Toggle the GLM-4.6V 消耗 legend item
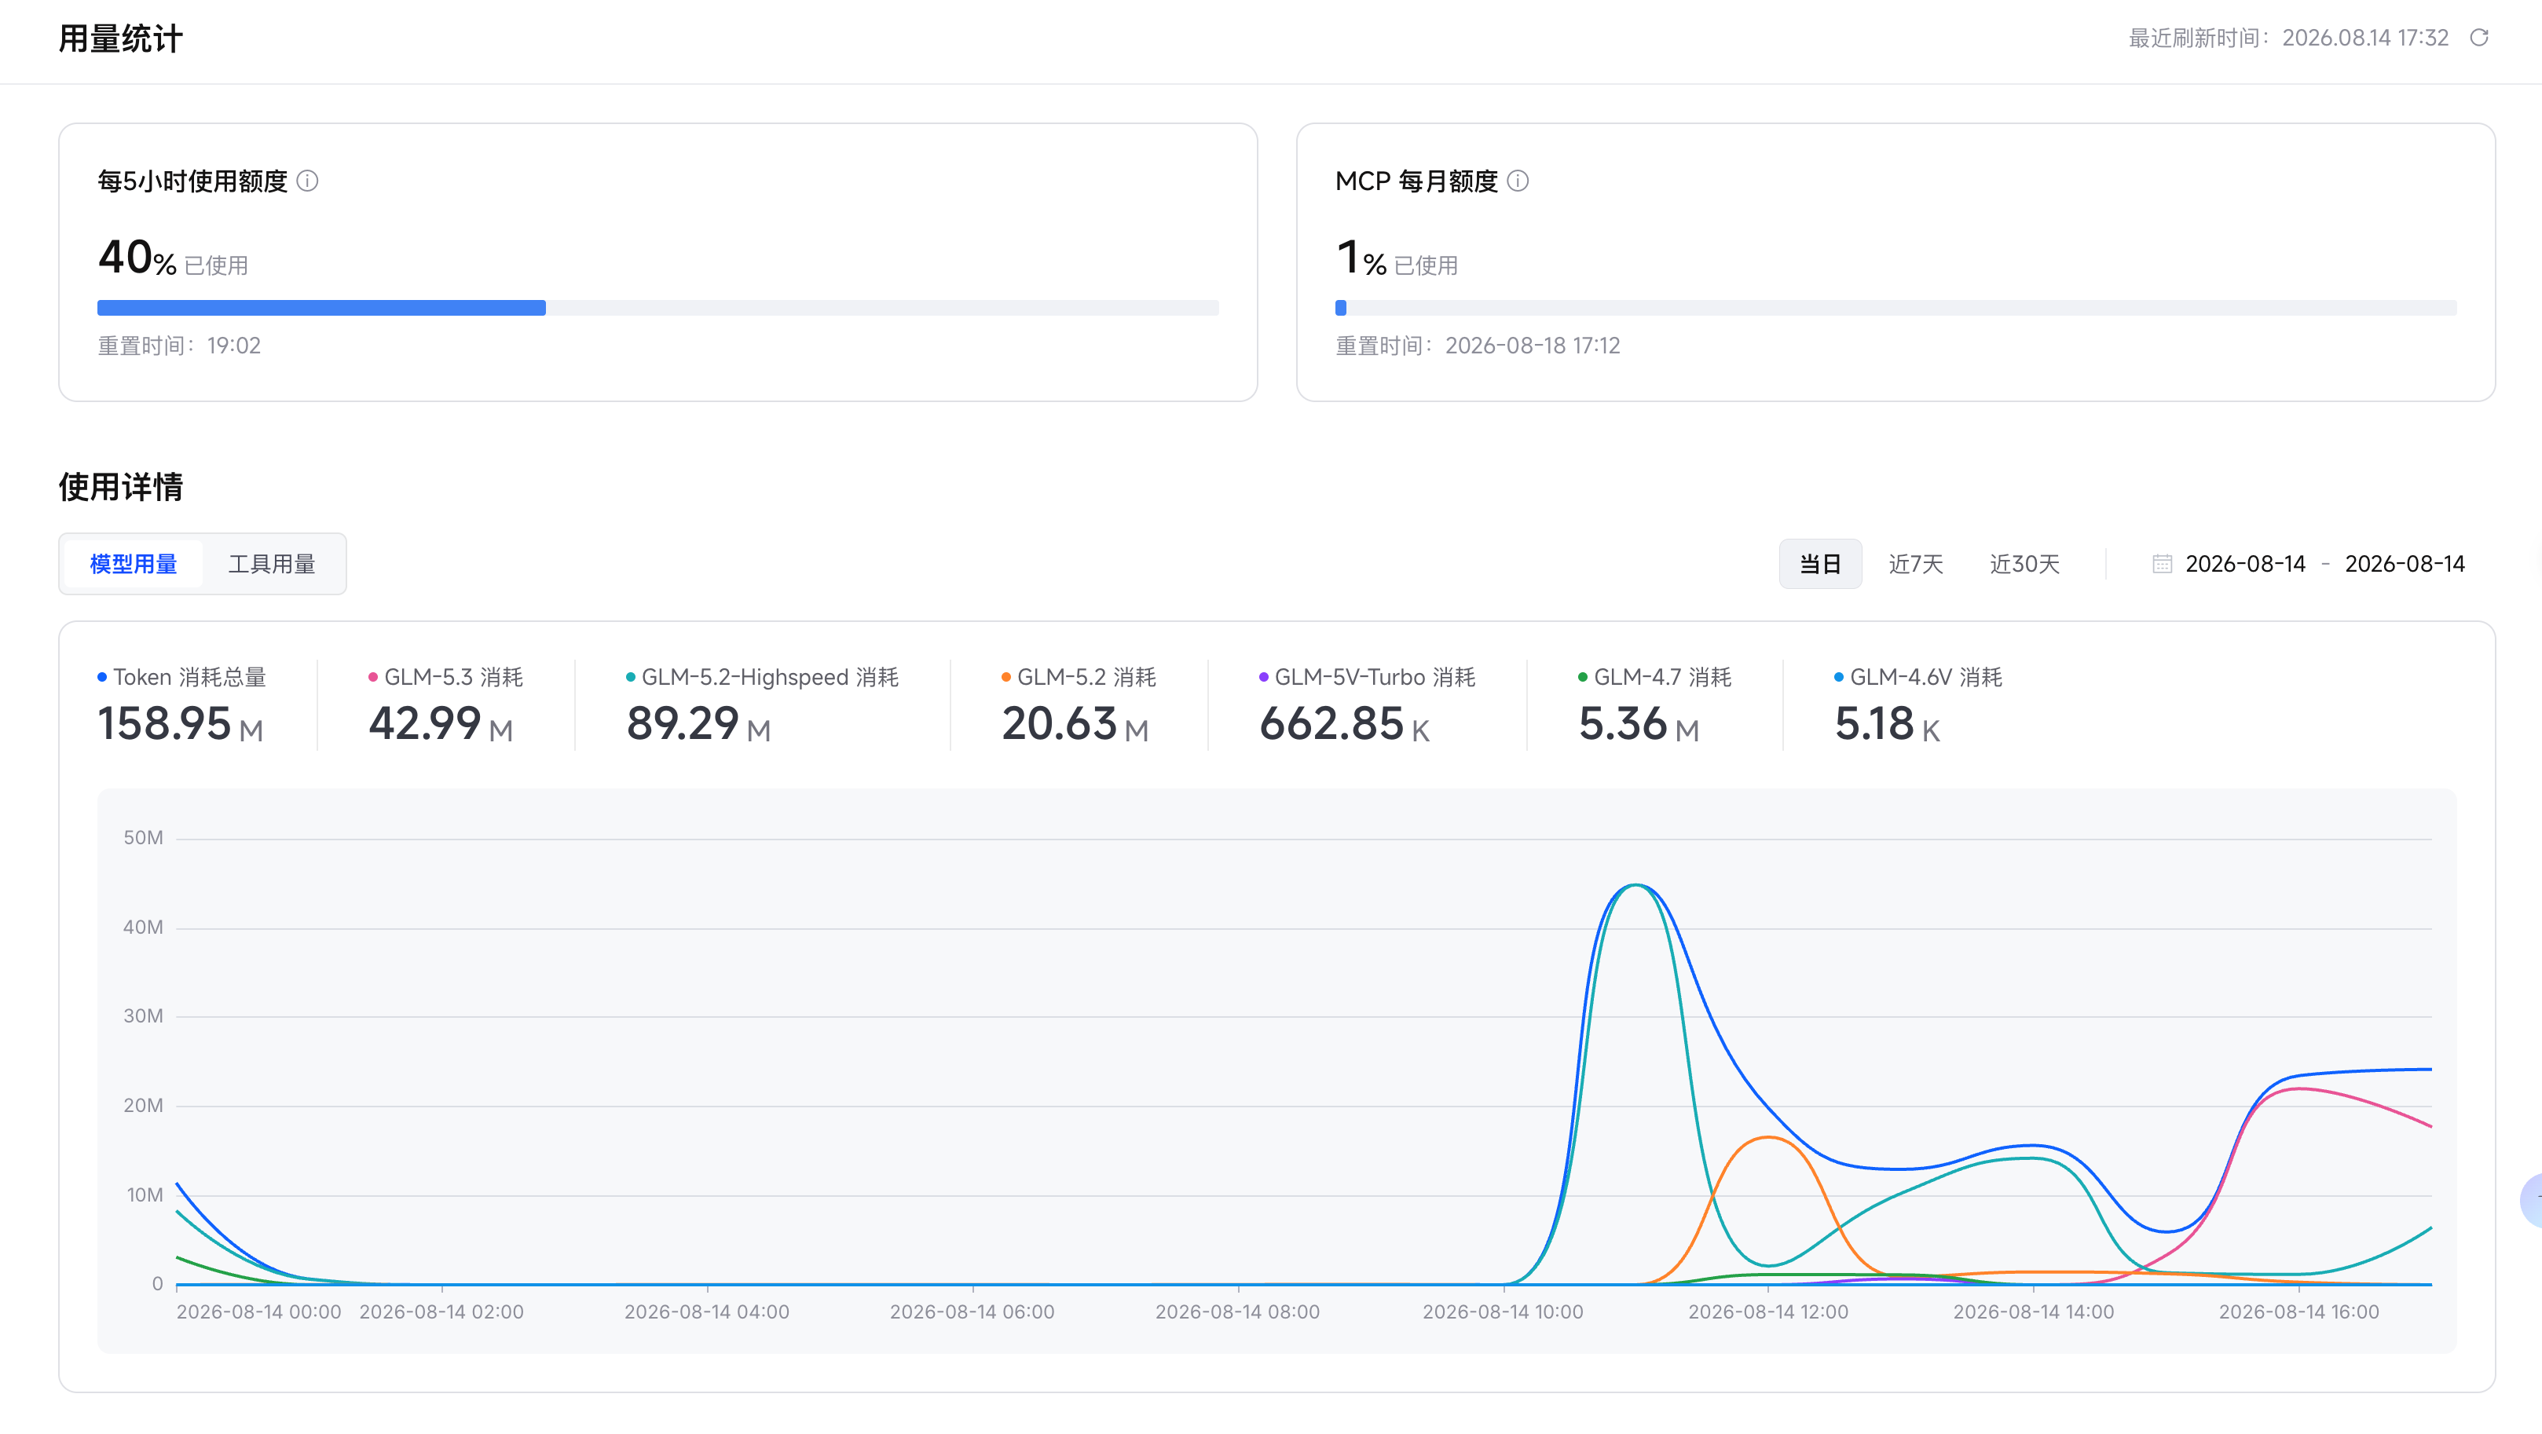This screenshot has width=2542, height=1434. point(1918,677)
